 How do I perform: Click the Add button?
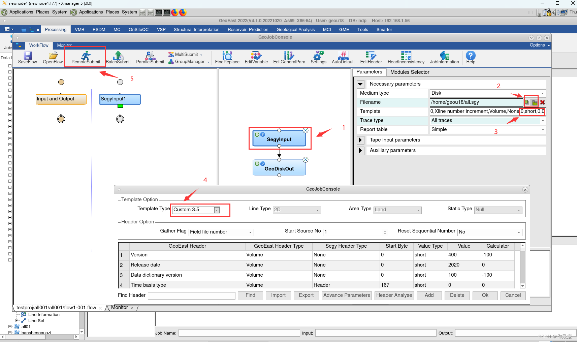429,296
